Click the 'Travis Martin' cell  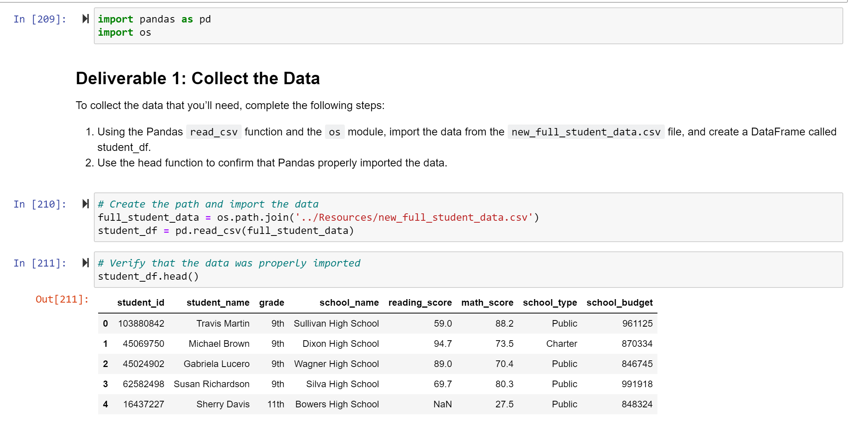[223, 324]
